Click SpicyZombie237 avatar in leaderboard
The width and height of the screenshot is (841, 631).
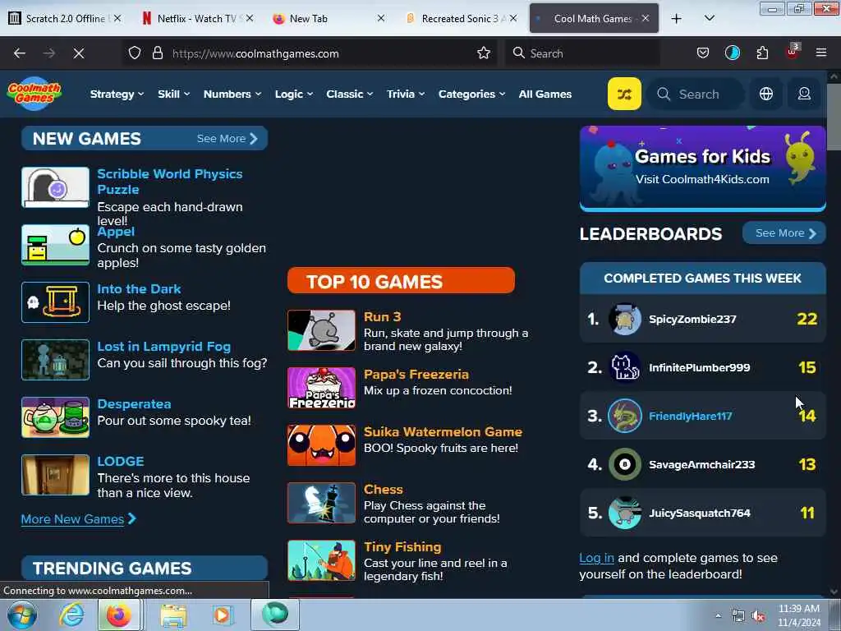pyautogui.click(x=624, y=319)
